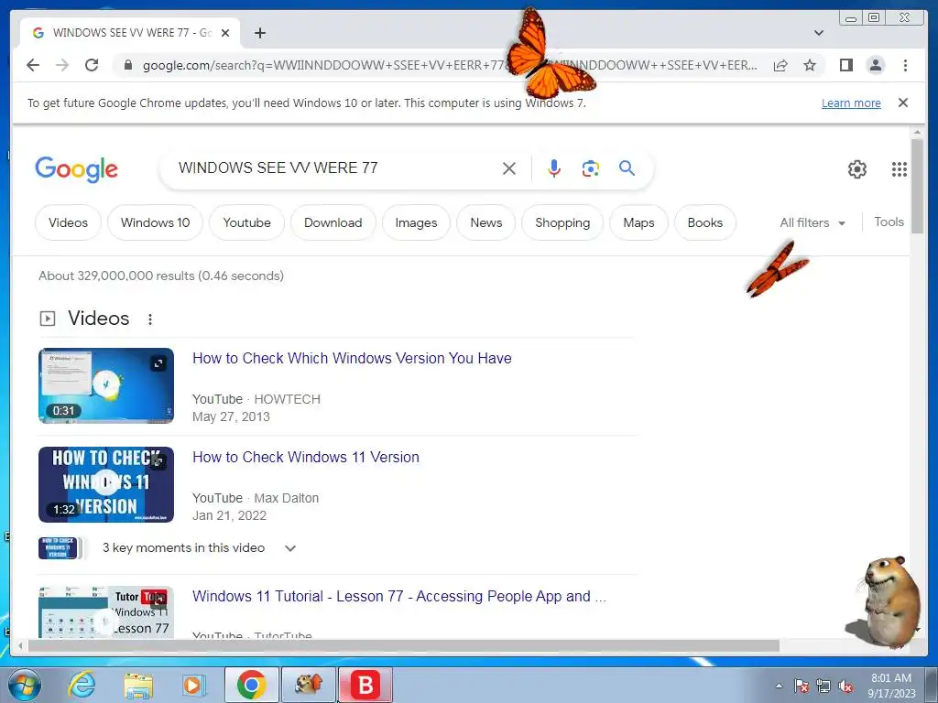938x703 pixels.
Task: Select the Download filter chip
Action: click(x=333, y=223)
